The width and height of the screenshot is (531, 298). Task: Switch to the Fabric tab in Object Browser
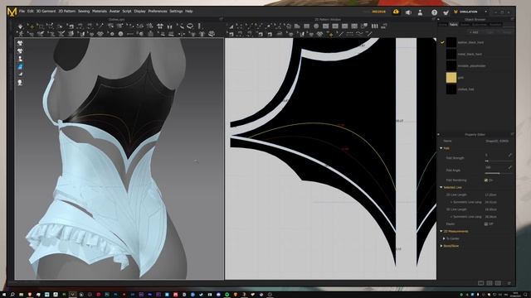(x=454, y=24)
